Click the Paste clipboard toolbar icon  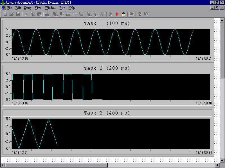[x=39, y=14]
